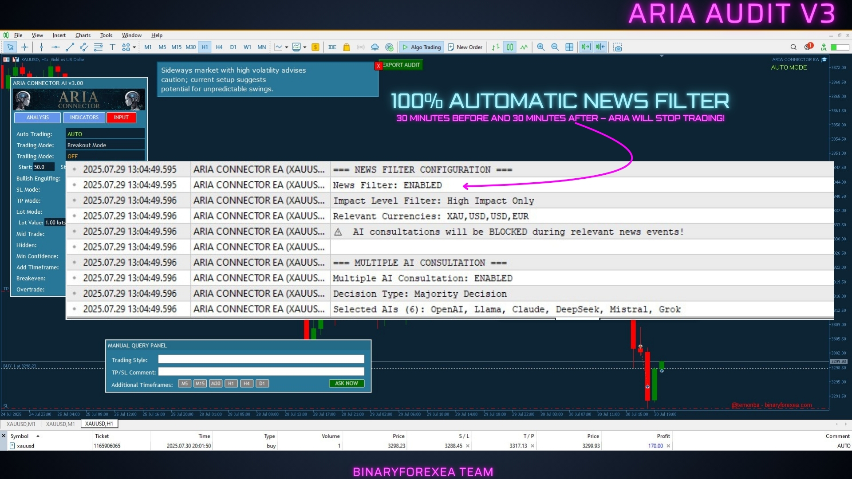This screenshot has width=852, height=479.
Task: Edit the Start 50.0 field
Action: [x=44, y=167]
